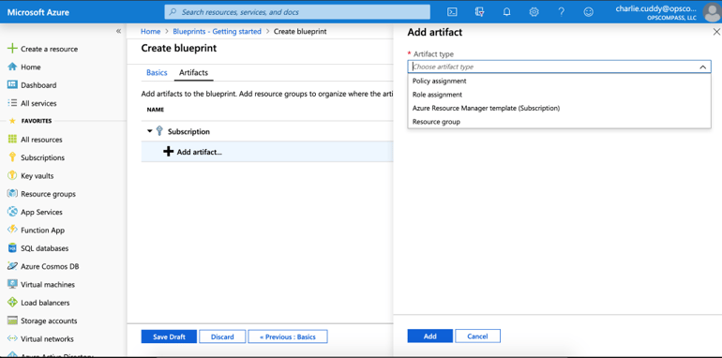The width and height of the screenshot is (722, 358).
Task: Switch to the Basics tab
Action: pos(157,72)
